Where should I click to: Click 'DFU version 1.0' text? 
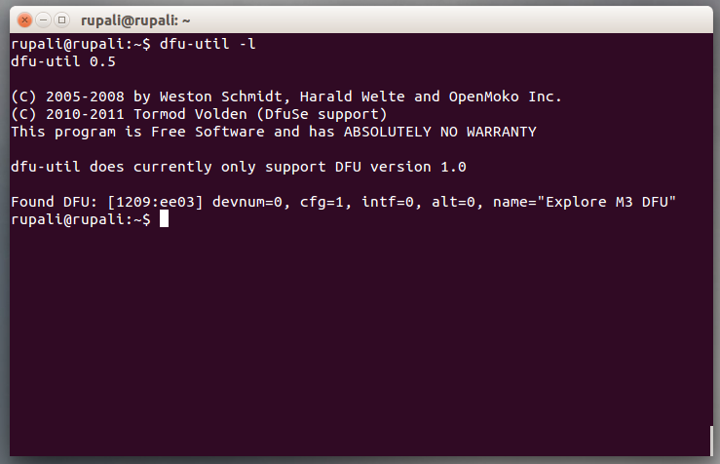point(400,167)
